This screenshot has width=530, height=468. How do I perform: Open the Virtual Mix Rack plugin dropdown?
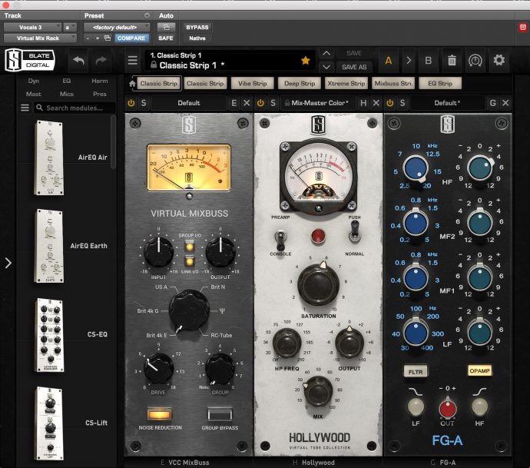40,38
